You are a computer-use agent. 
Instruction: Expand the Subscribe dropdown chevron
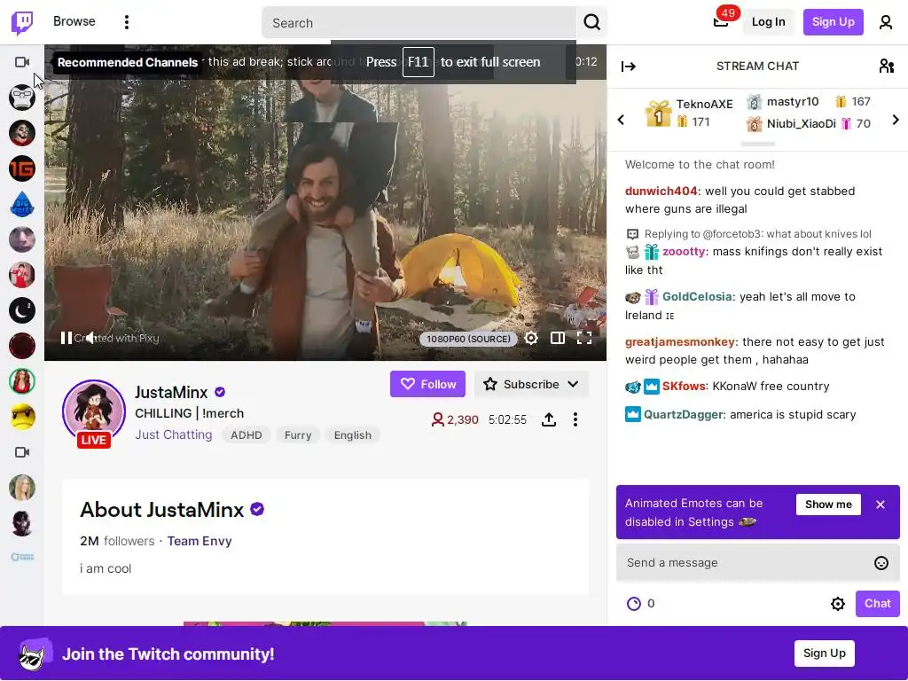[574, 384]
